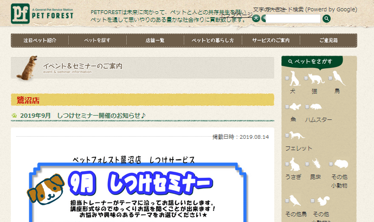Check the うさぎ checkbox
This screenshot has width=374, height=222.
[287, 164]
